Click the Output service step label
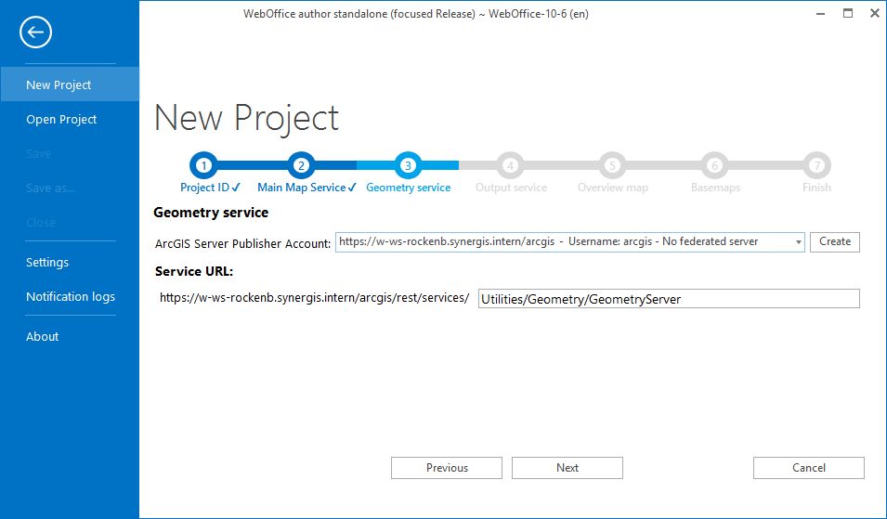 click(x=512, y=188)
